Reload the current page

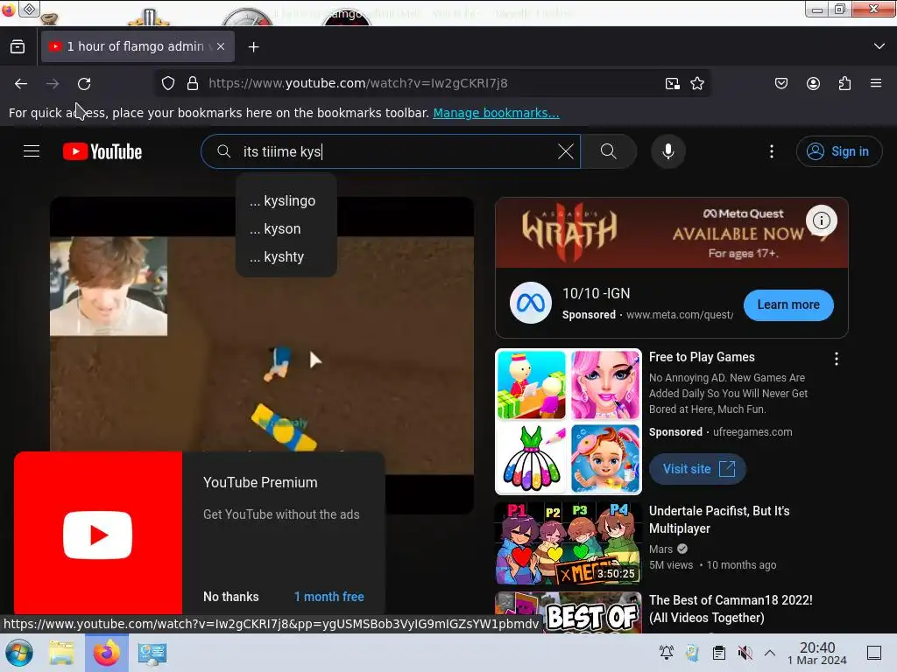[84, 83]
